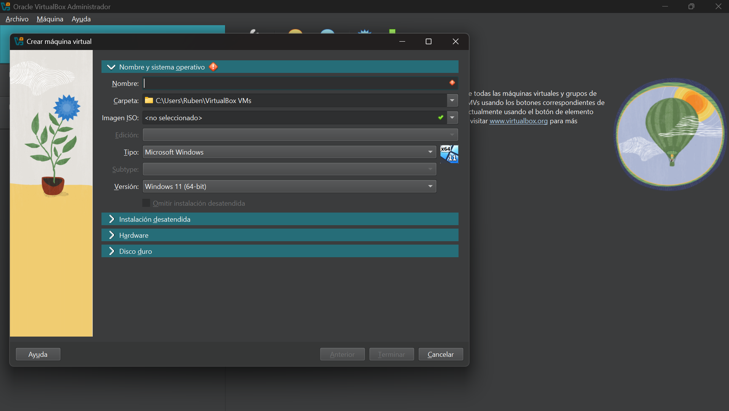Open the Máquina menu
729x411 pixels.
(50, 19)
